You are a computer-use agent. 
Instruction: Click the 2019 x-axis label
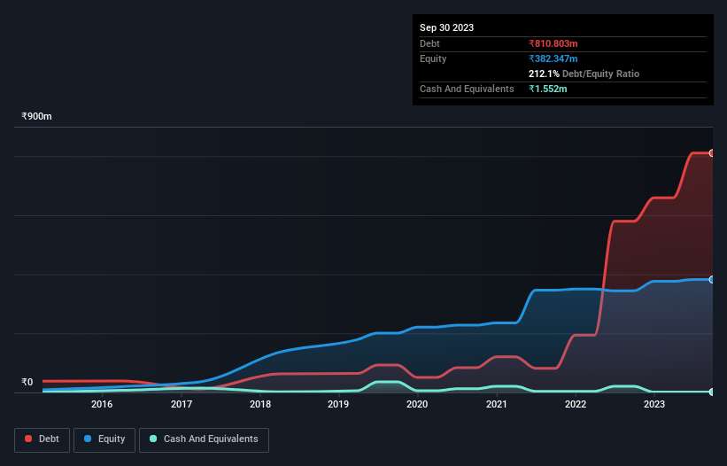pos(338,404)
